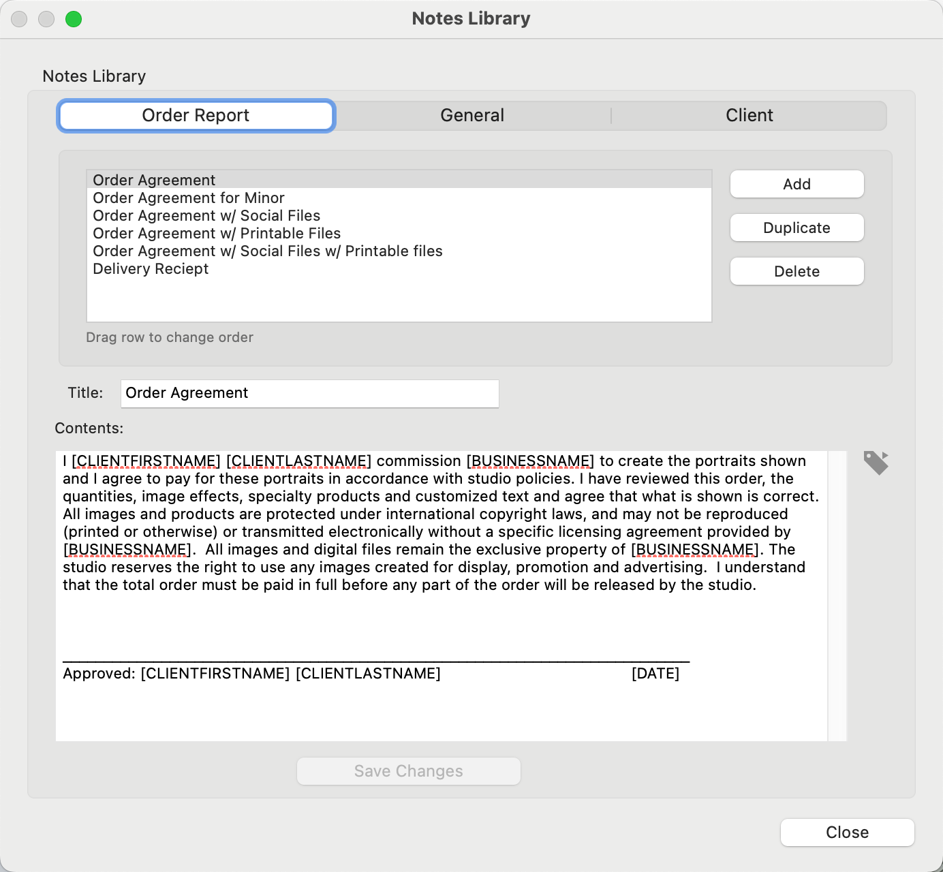
Task: Click the Contents area vertical scrollbar
Action: (837, 595)
